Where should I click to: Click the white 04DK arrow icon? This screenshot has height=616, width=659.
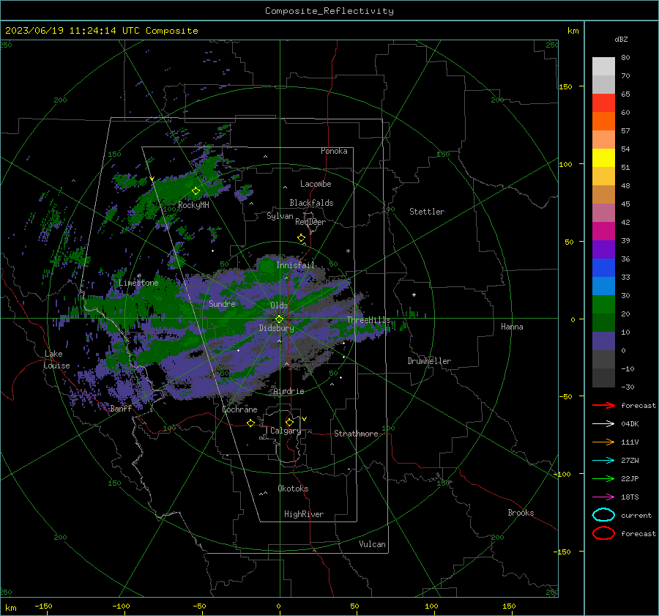[603, 424]
